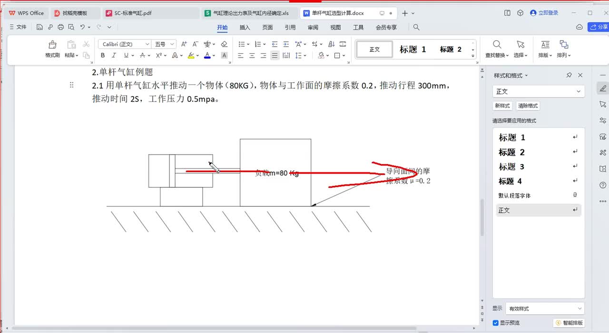Click the yellow highlight color marker
The height and width of the screenshot is (333, 609).
click(x=191, y=56)
